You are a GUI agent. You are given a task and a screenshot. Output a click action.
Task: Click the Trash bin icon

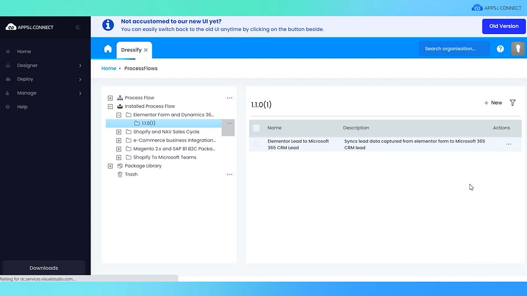click(120, 174)
